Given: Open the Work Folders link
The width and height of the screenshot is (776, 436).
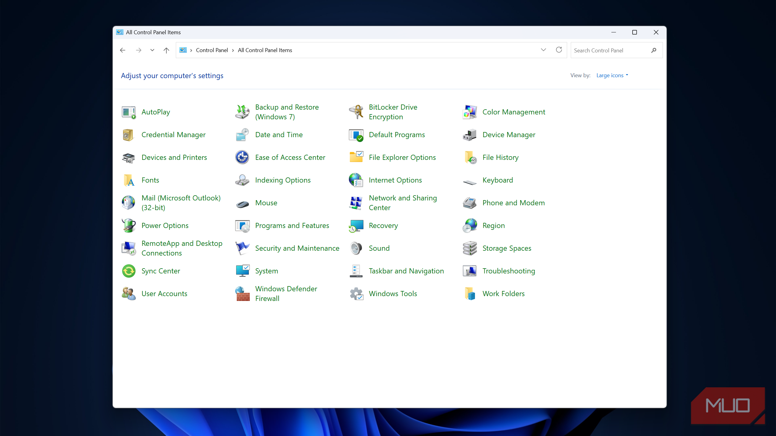Looking at the screenshot, I should [504, 294].
